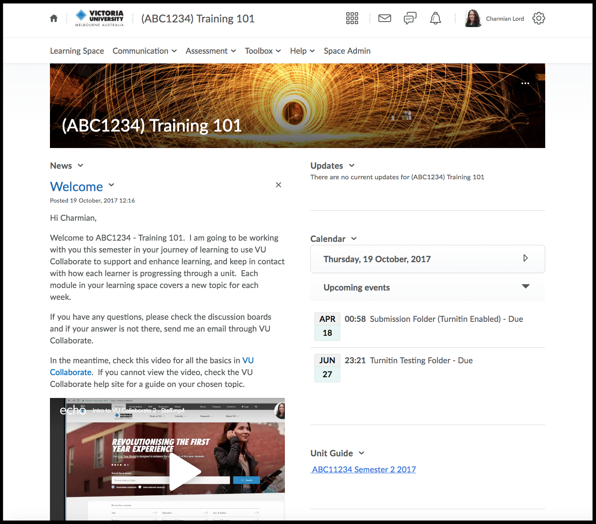This screenshot has width=596, height=524.
Task: Open the Toolbox dropdown menu
Action: [262, 51]
